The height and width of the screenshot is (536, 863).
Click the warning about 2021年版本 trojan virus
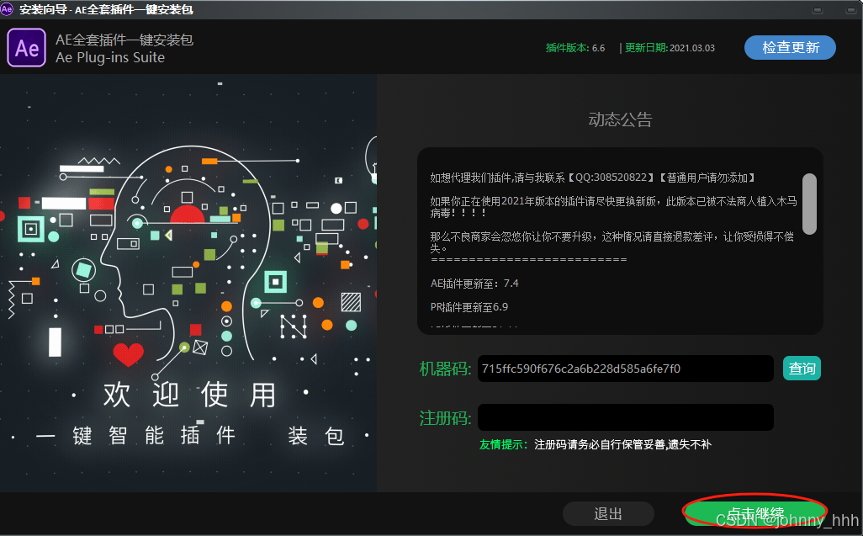613,207
